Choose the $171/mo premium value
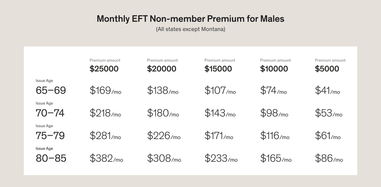Viewport: 381px width, 187px height. 219,136
